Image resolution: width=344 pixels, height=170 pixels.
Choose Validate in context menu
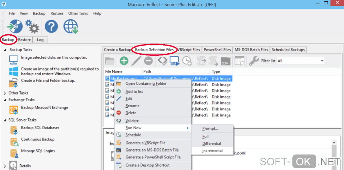pos(153,121)
